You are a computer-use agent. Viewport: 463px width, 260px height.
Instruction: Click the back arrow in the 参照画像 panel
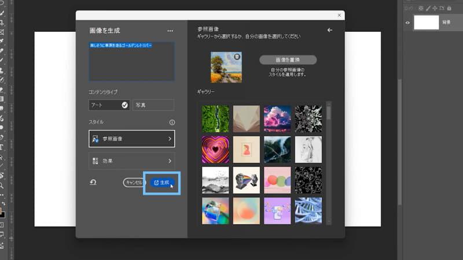330,30
